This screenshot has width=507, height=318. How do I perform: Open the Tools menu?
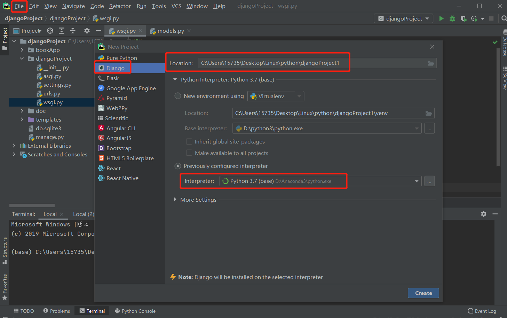(159, 6)
